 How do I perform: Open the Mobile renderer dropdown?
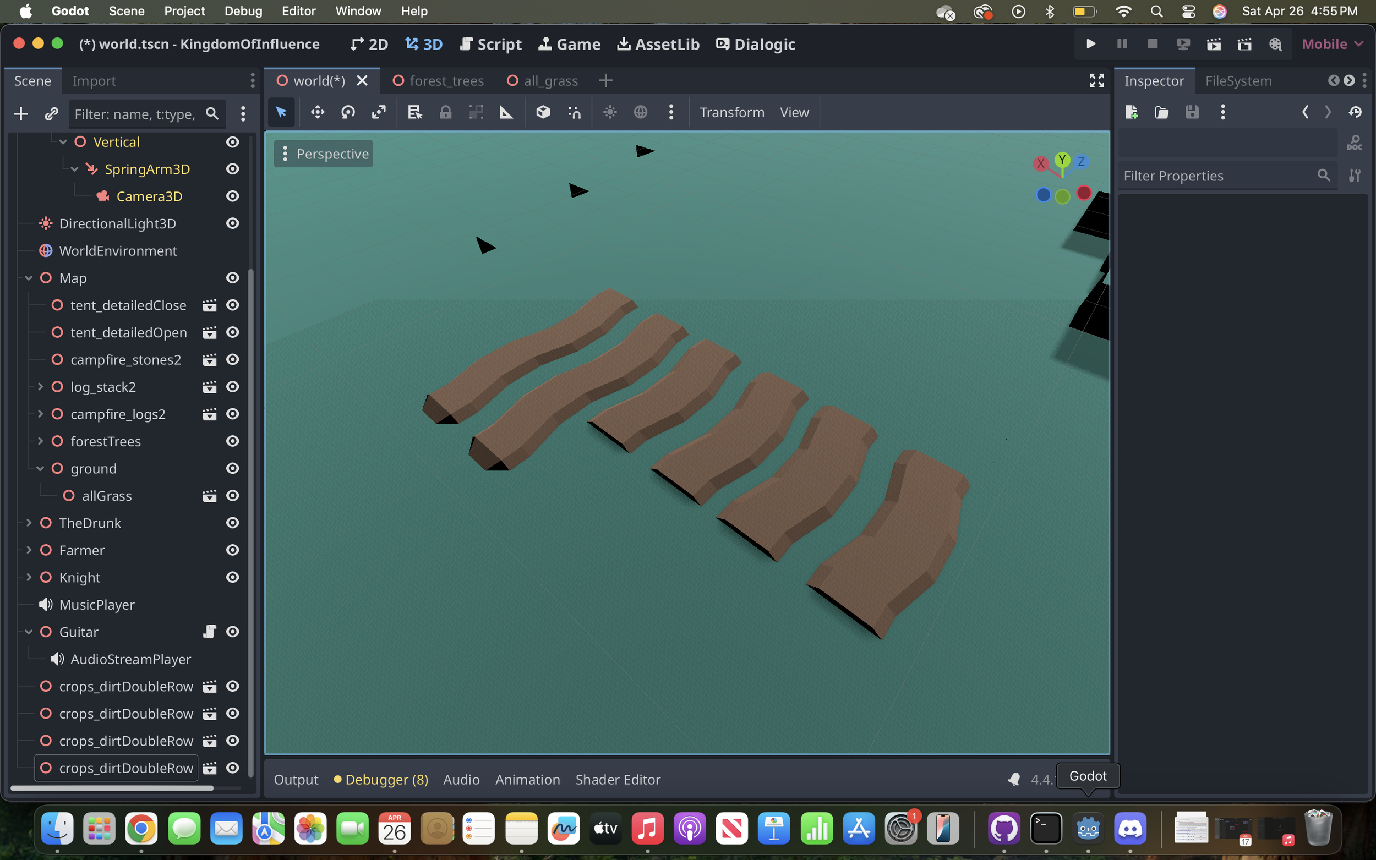coord(1332,44)
